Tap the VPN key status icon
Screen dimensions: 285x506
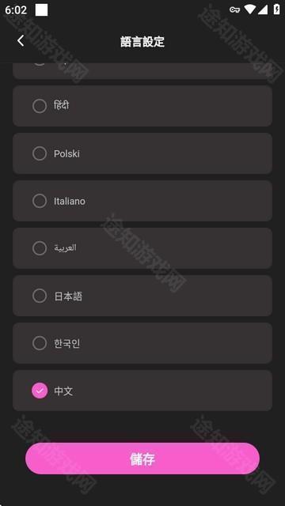point(234,9)
